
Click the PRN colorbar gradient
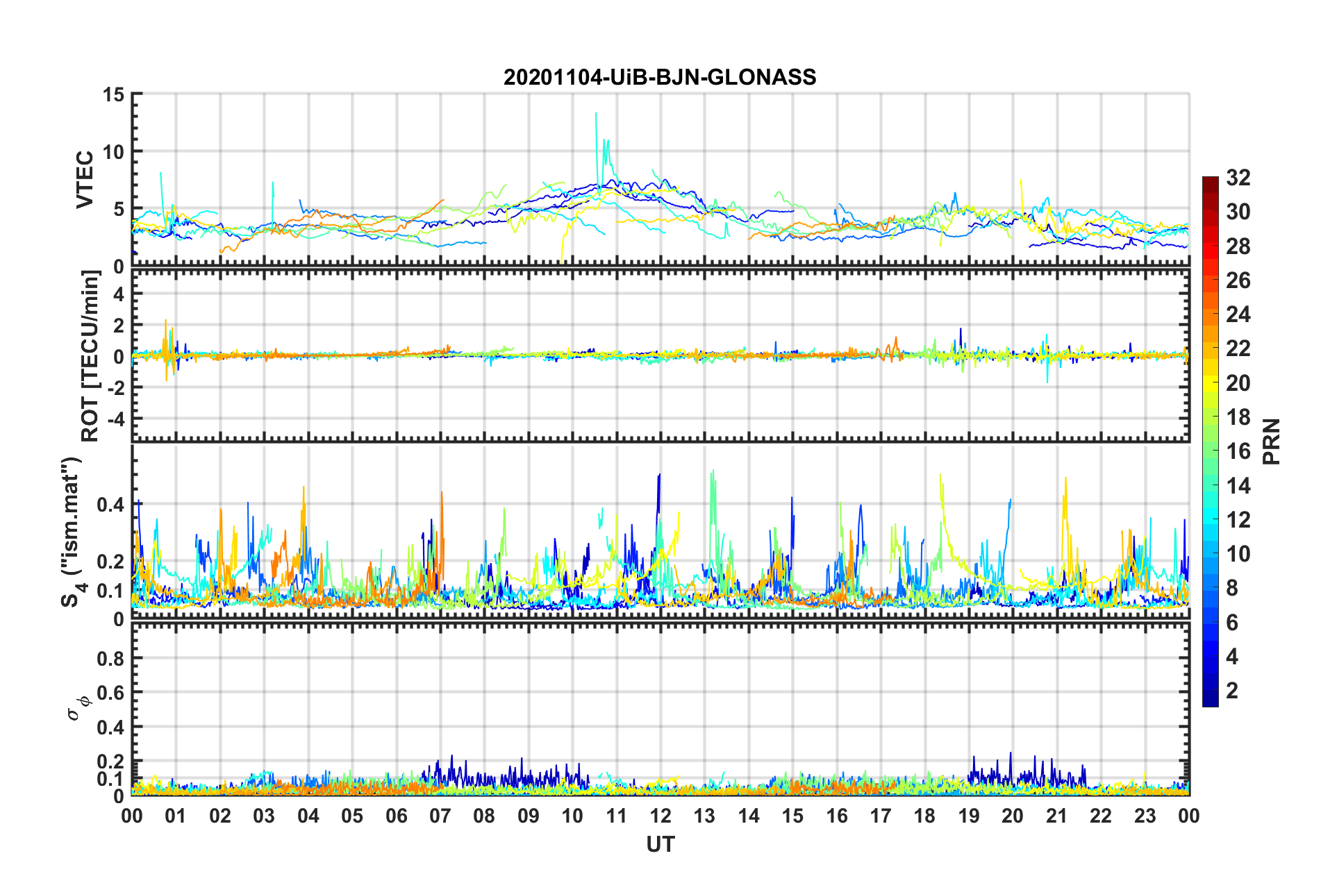[x=1211, y=441]
